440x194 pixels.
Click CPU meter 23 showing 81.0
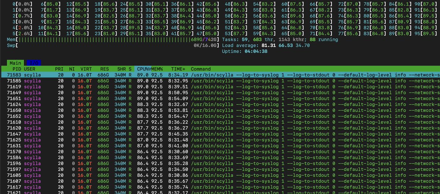click(x=105, y=33)
